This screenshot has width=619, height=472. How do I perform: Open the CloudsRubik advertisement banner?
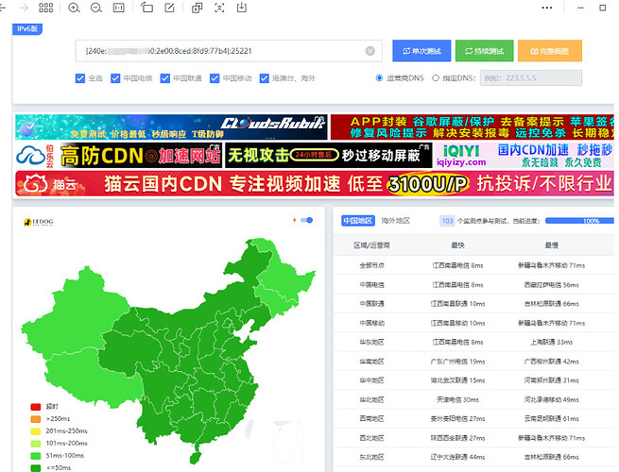pyautogui.click(x=171, y=127)
